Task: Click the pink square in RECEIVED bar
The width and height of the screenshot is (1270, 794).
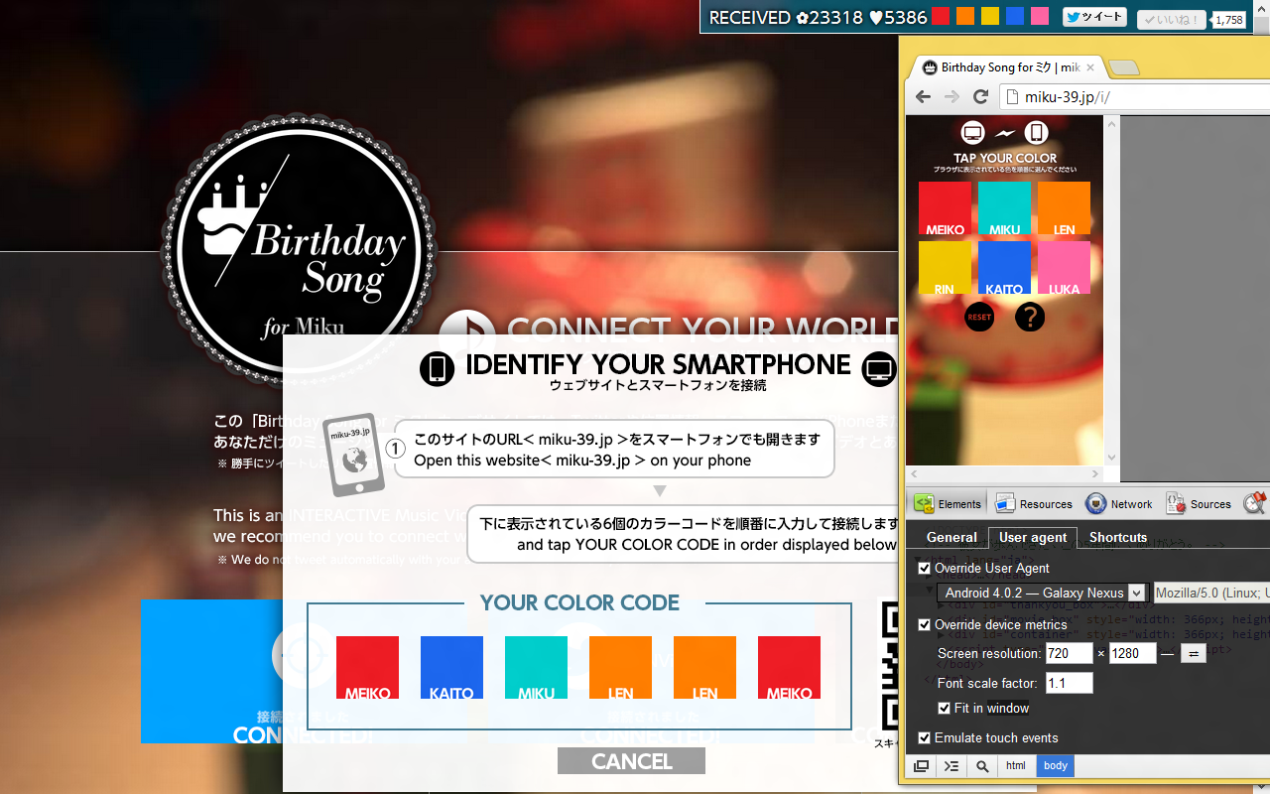Action: click(x=1040, y=16)
